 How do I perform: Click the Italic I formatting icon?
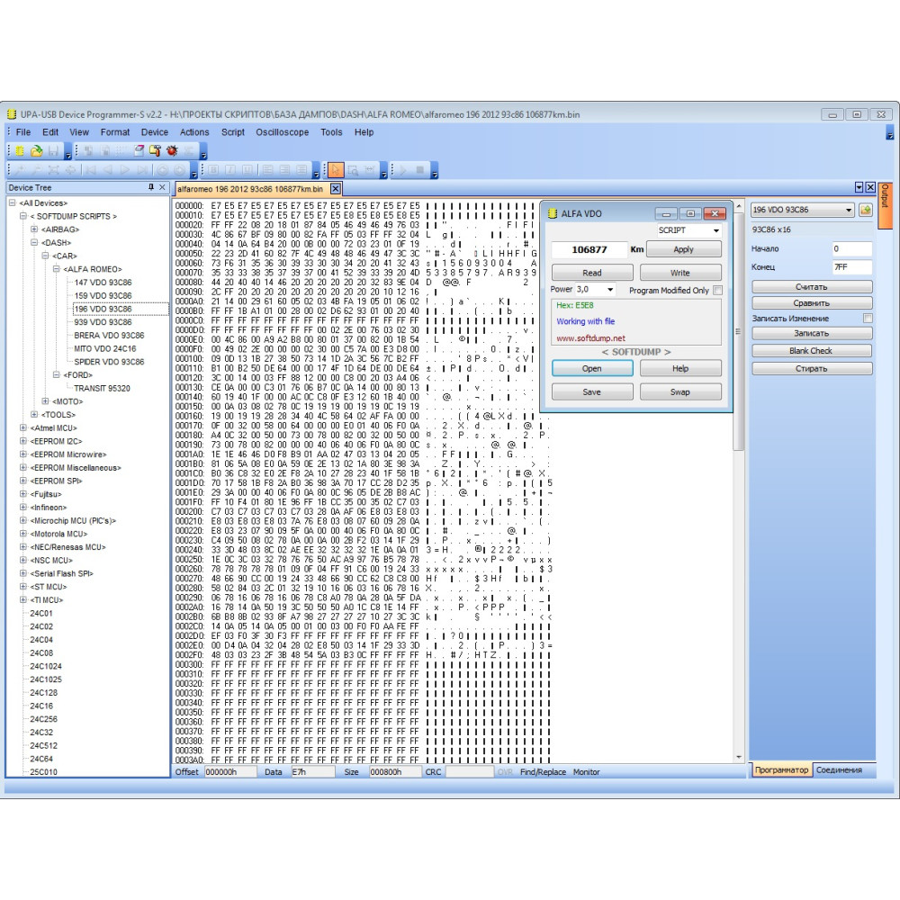tap(230, 170)
